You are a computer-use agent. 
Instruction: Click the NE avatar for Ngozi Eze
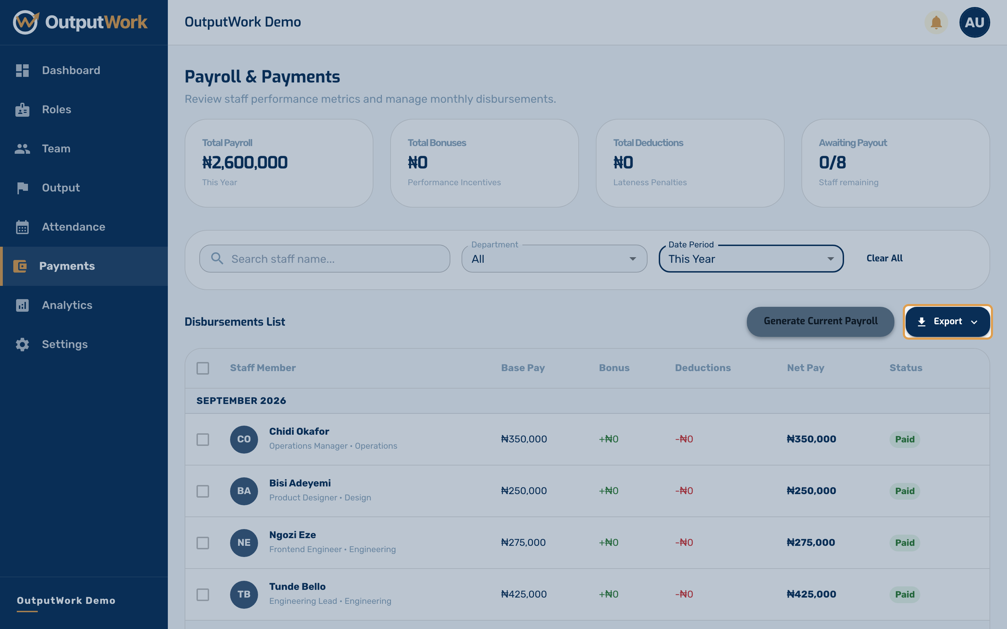click(244, 543)
